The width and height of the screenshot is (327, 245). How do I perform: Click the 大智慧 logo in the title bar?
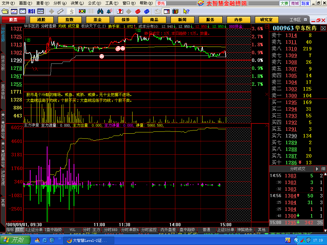[x=201, y=3]
